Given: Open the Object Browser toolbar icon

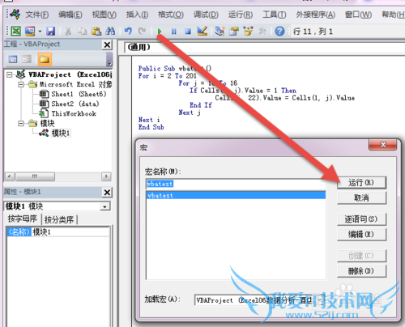Looking at the screenshot, I should pos(248,32).
